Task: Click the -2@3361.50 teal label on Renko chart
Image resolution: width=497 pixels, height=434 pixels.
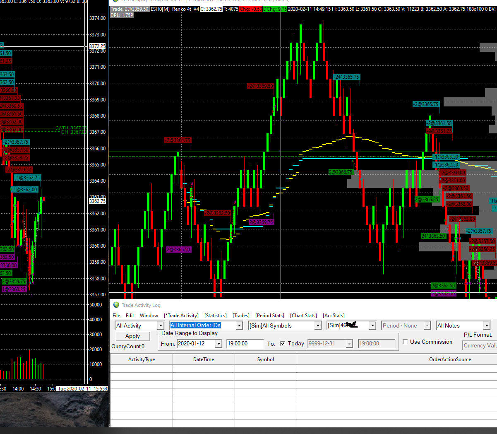Action: click(x=439, y=123)
